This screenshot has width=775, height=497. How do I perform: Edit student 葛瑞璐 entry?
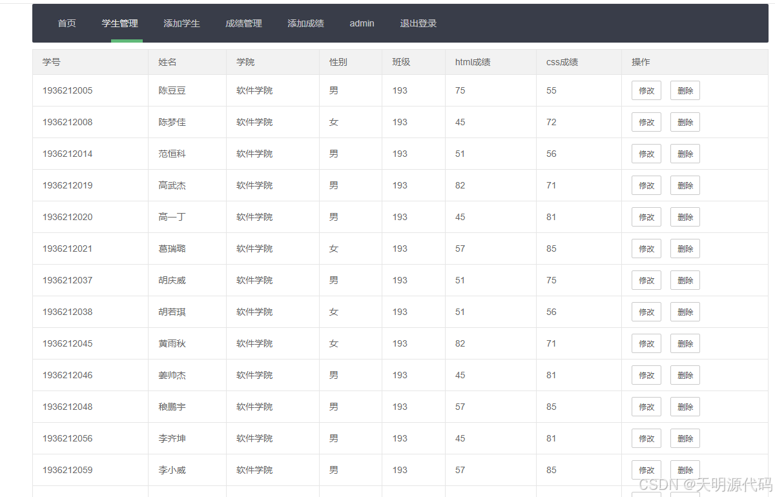coord(646,249)
